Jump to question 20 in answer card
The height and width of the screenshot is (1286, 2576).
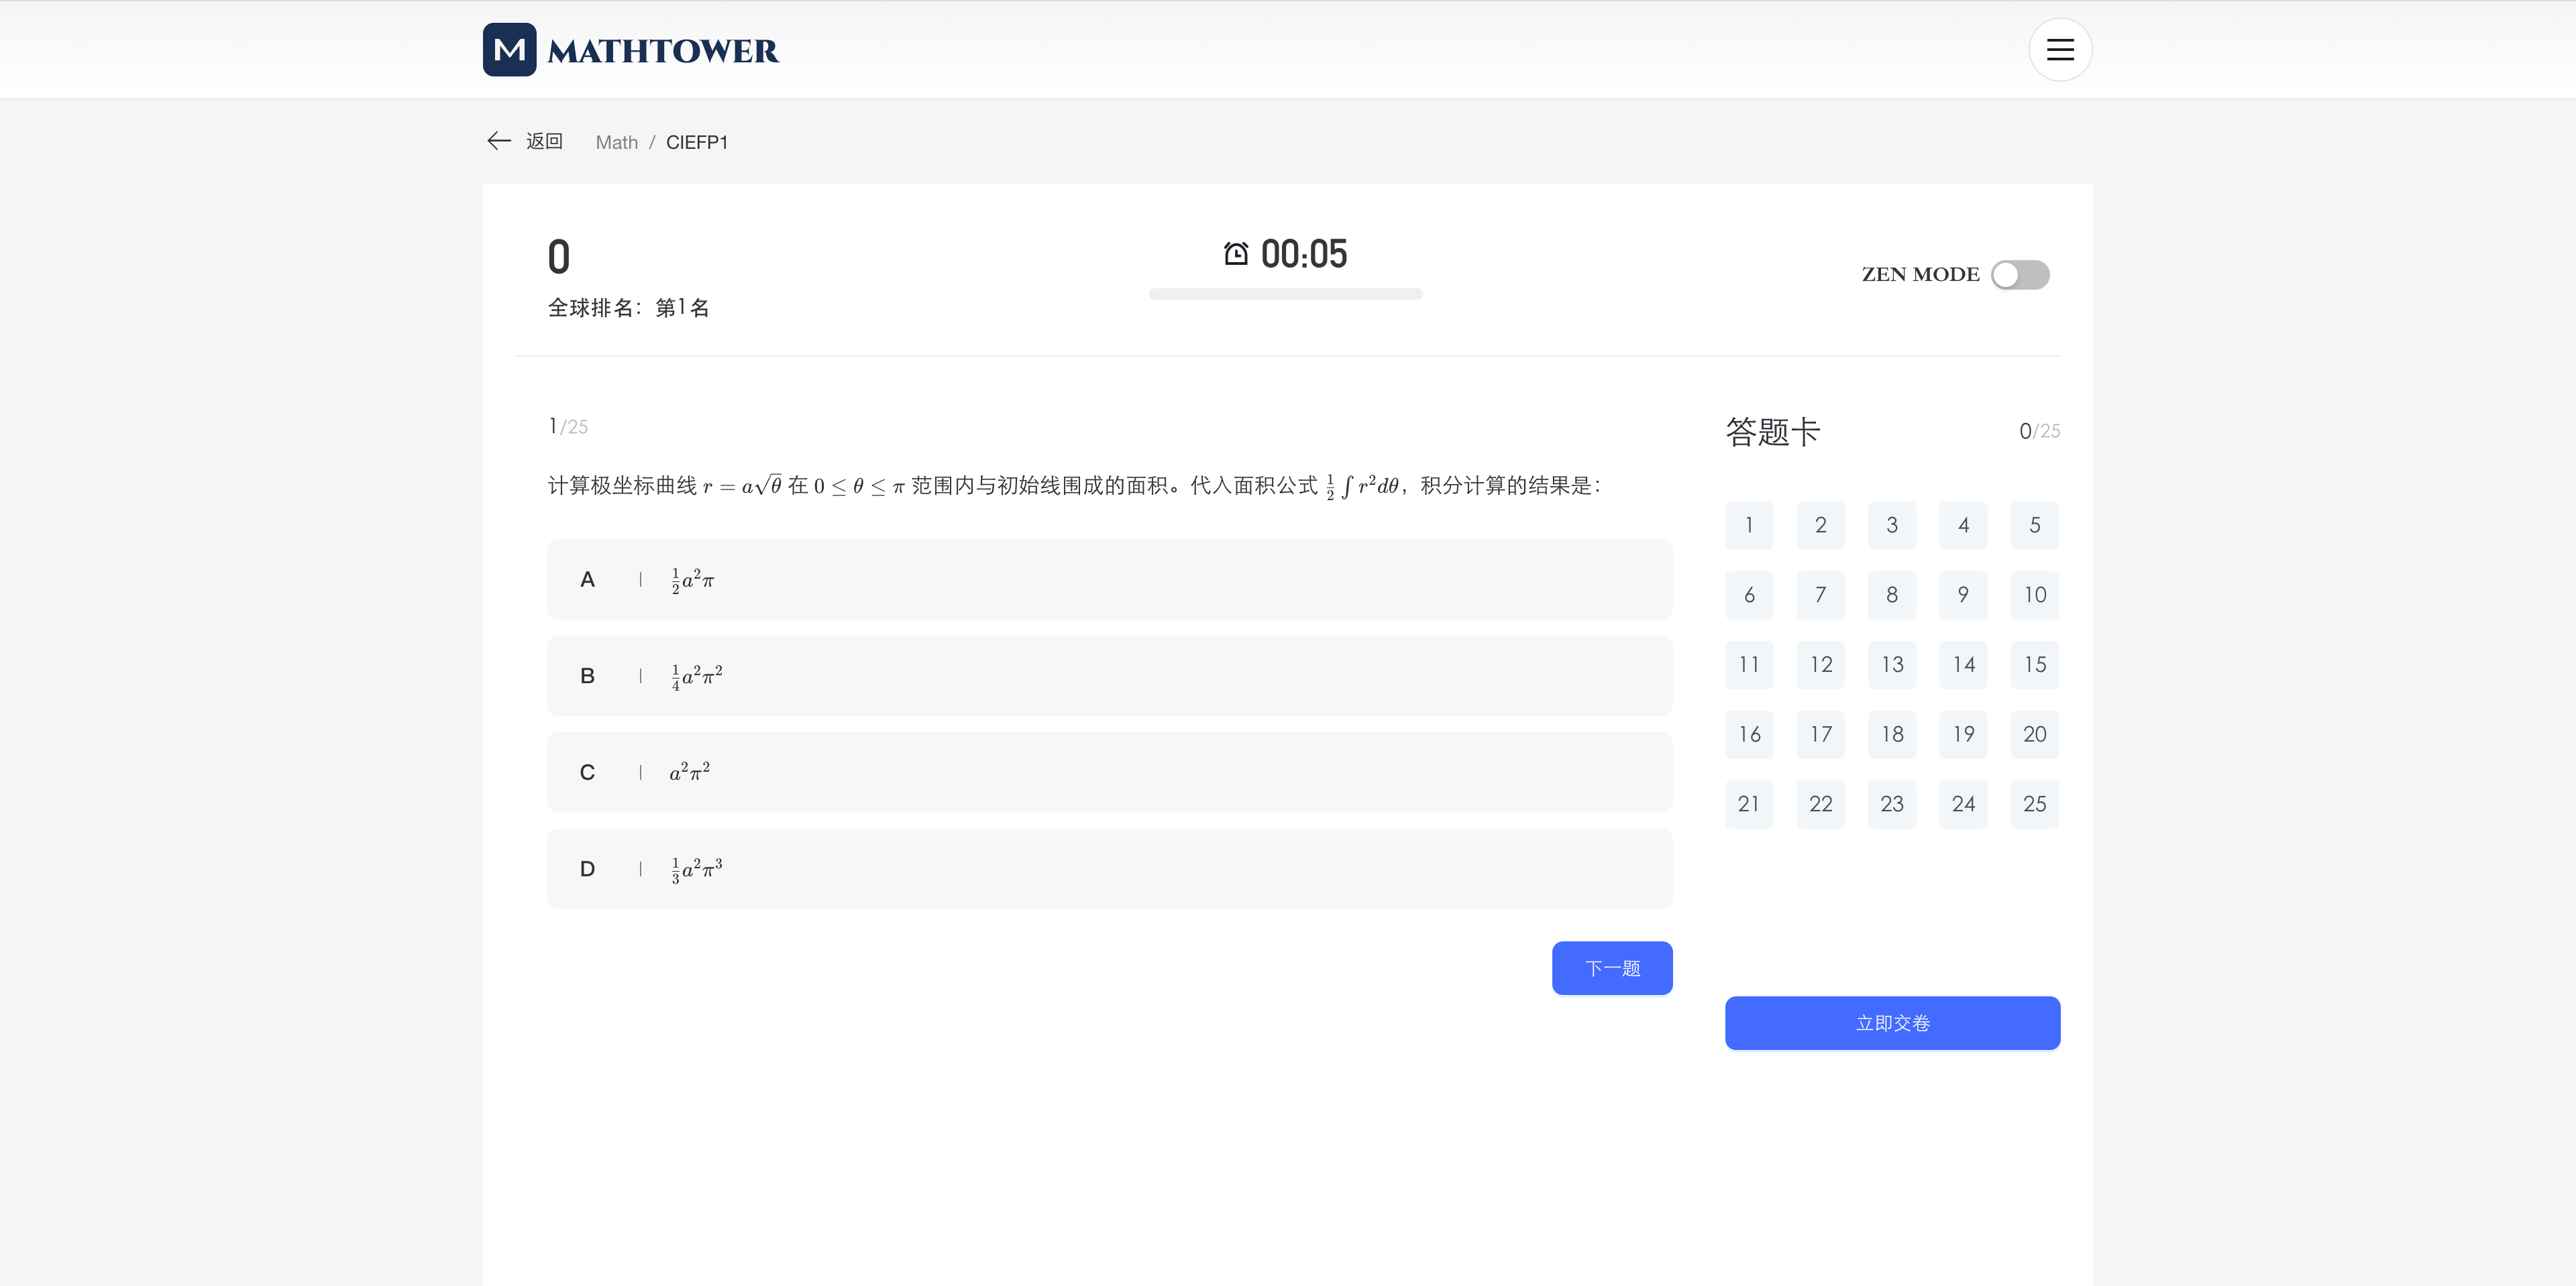pos(2035,734)
